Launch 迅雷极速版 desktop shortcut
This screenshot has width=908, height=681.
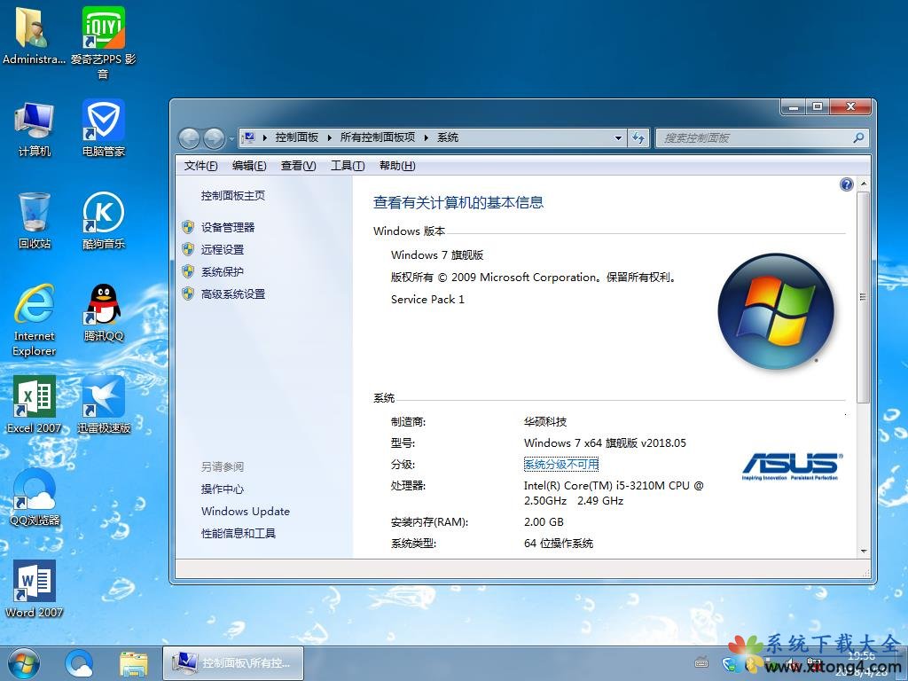click(x=103, y=405)
